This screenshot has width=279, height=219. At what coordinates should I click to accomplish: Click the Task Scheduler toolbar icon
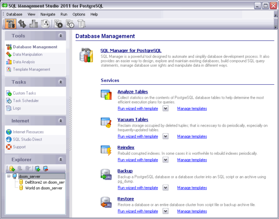pyautogui.click(x=70, y=23)
